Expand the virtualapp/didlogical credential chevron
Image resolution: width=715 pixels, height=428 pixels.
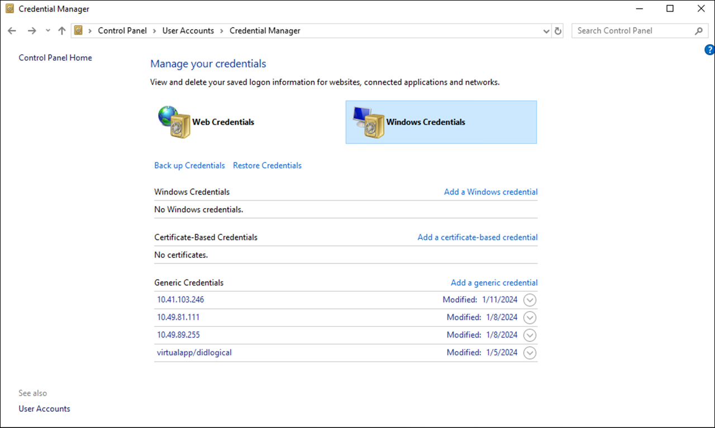click(530, 353)
